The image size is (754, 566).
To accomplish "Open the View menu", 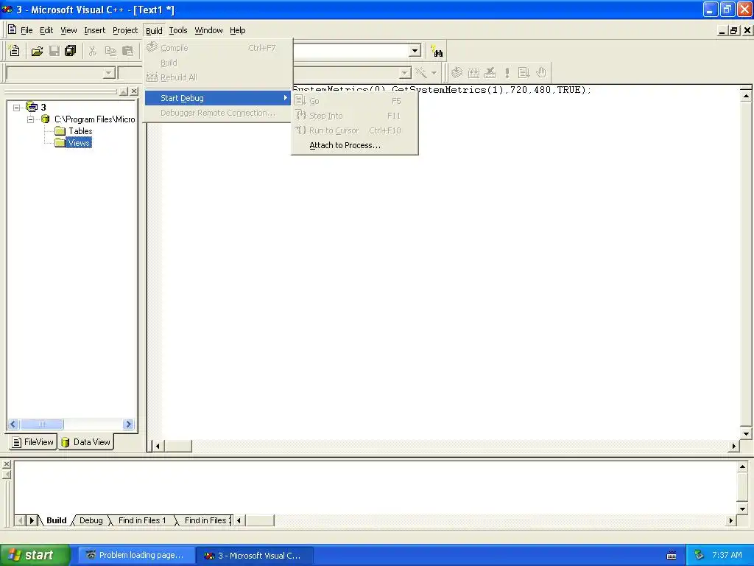I will coord(68,30).
